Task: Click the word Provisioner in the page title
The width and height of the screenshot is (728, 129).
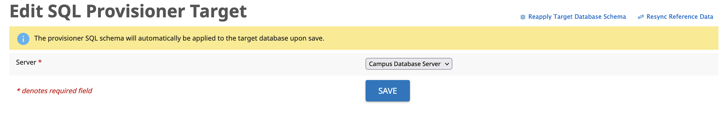Action: pos(135,11)
